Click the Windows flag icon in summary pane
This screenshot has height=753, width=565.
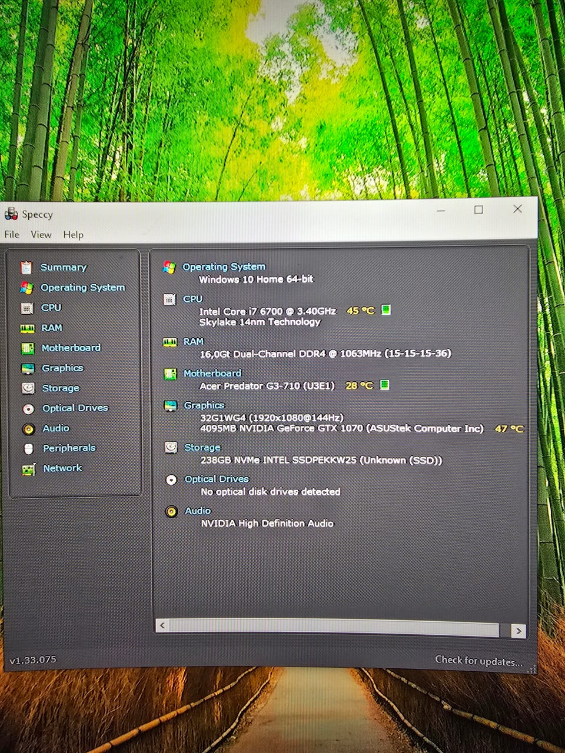(169, 267)
